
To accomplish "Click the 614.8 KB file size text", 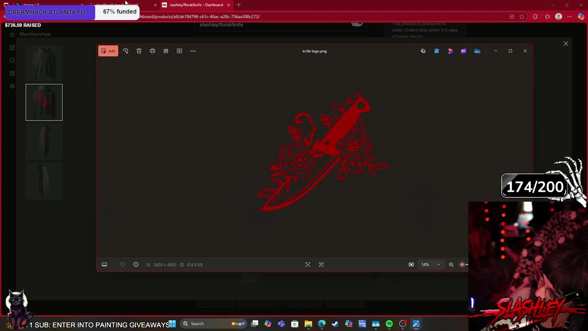I will click(x=195, y=265).
